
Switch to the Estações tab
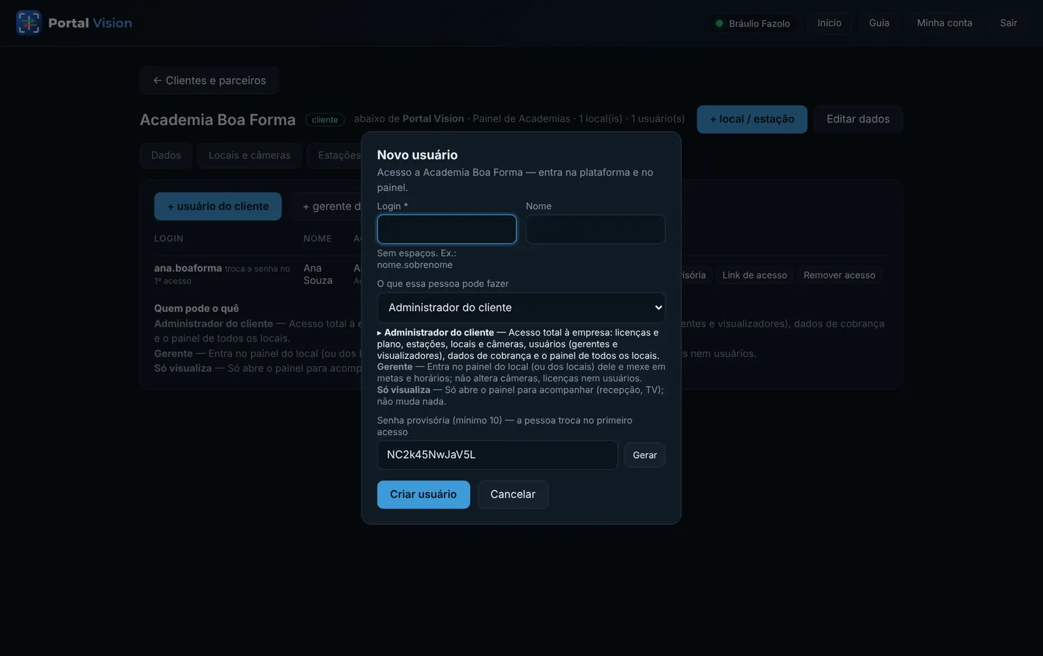[x=335, y=156]
